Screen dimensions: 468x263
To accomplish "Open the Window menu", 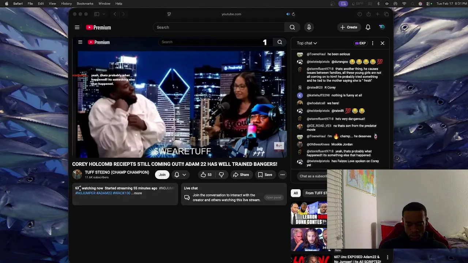I will tap(104, 4).
